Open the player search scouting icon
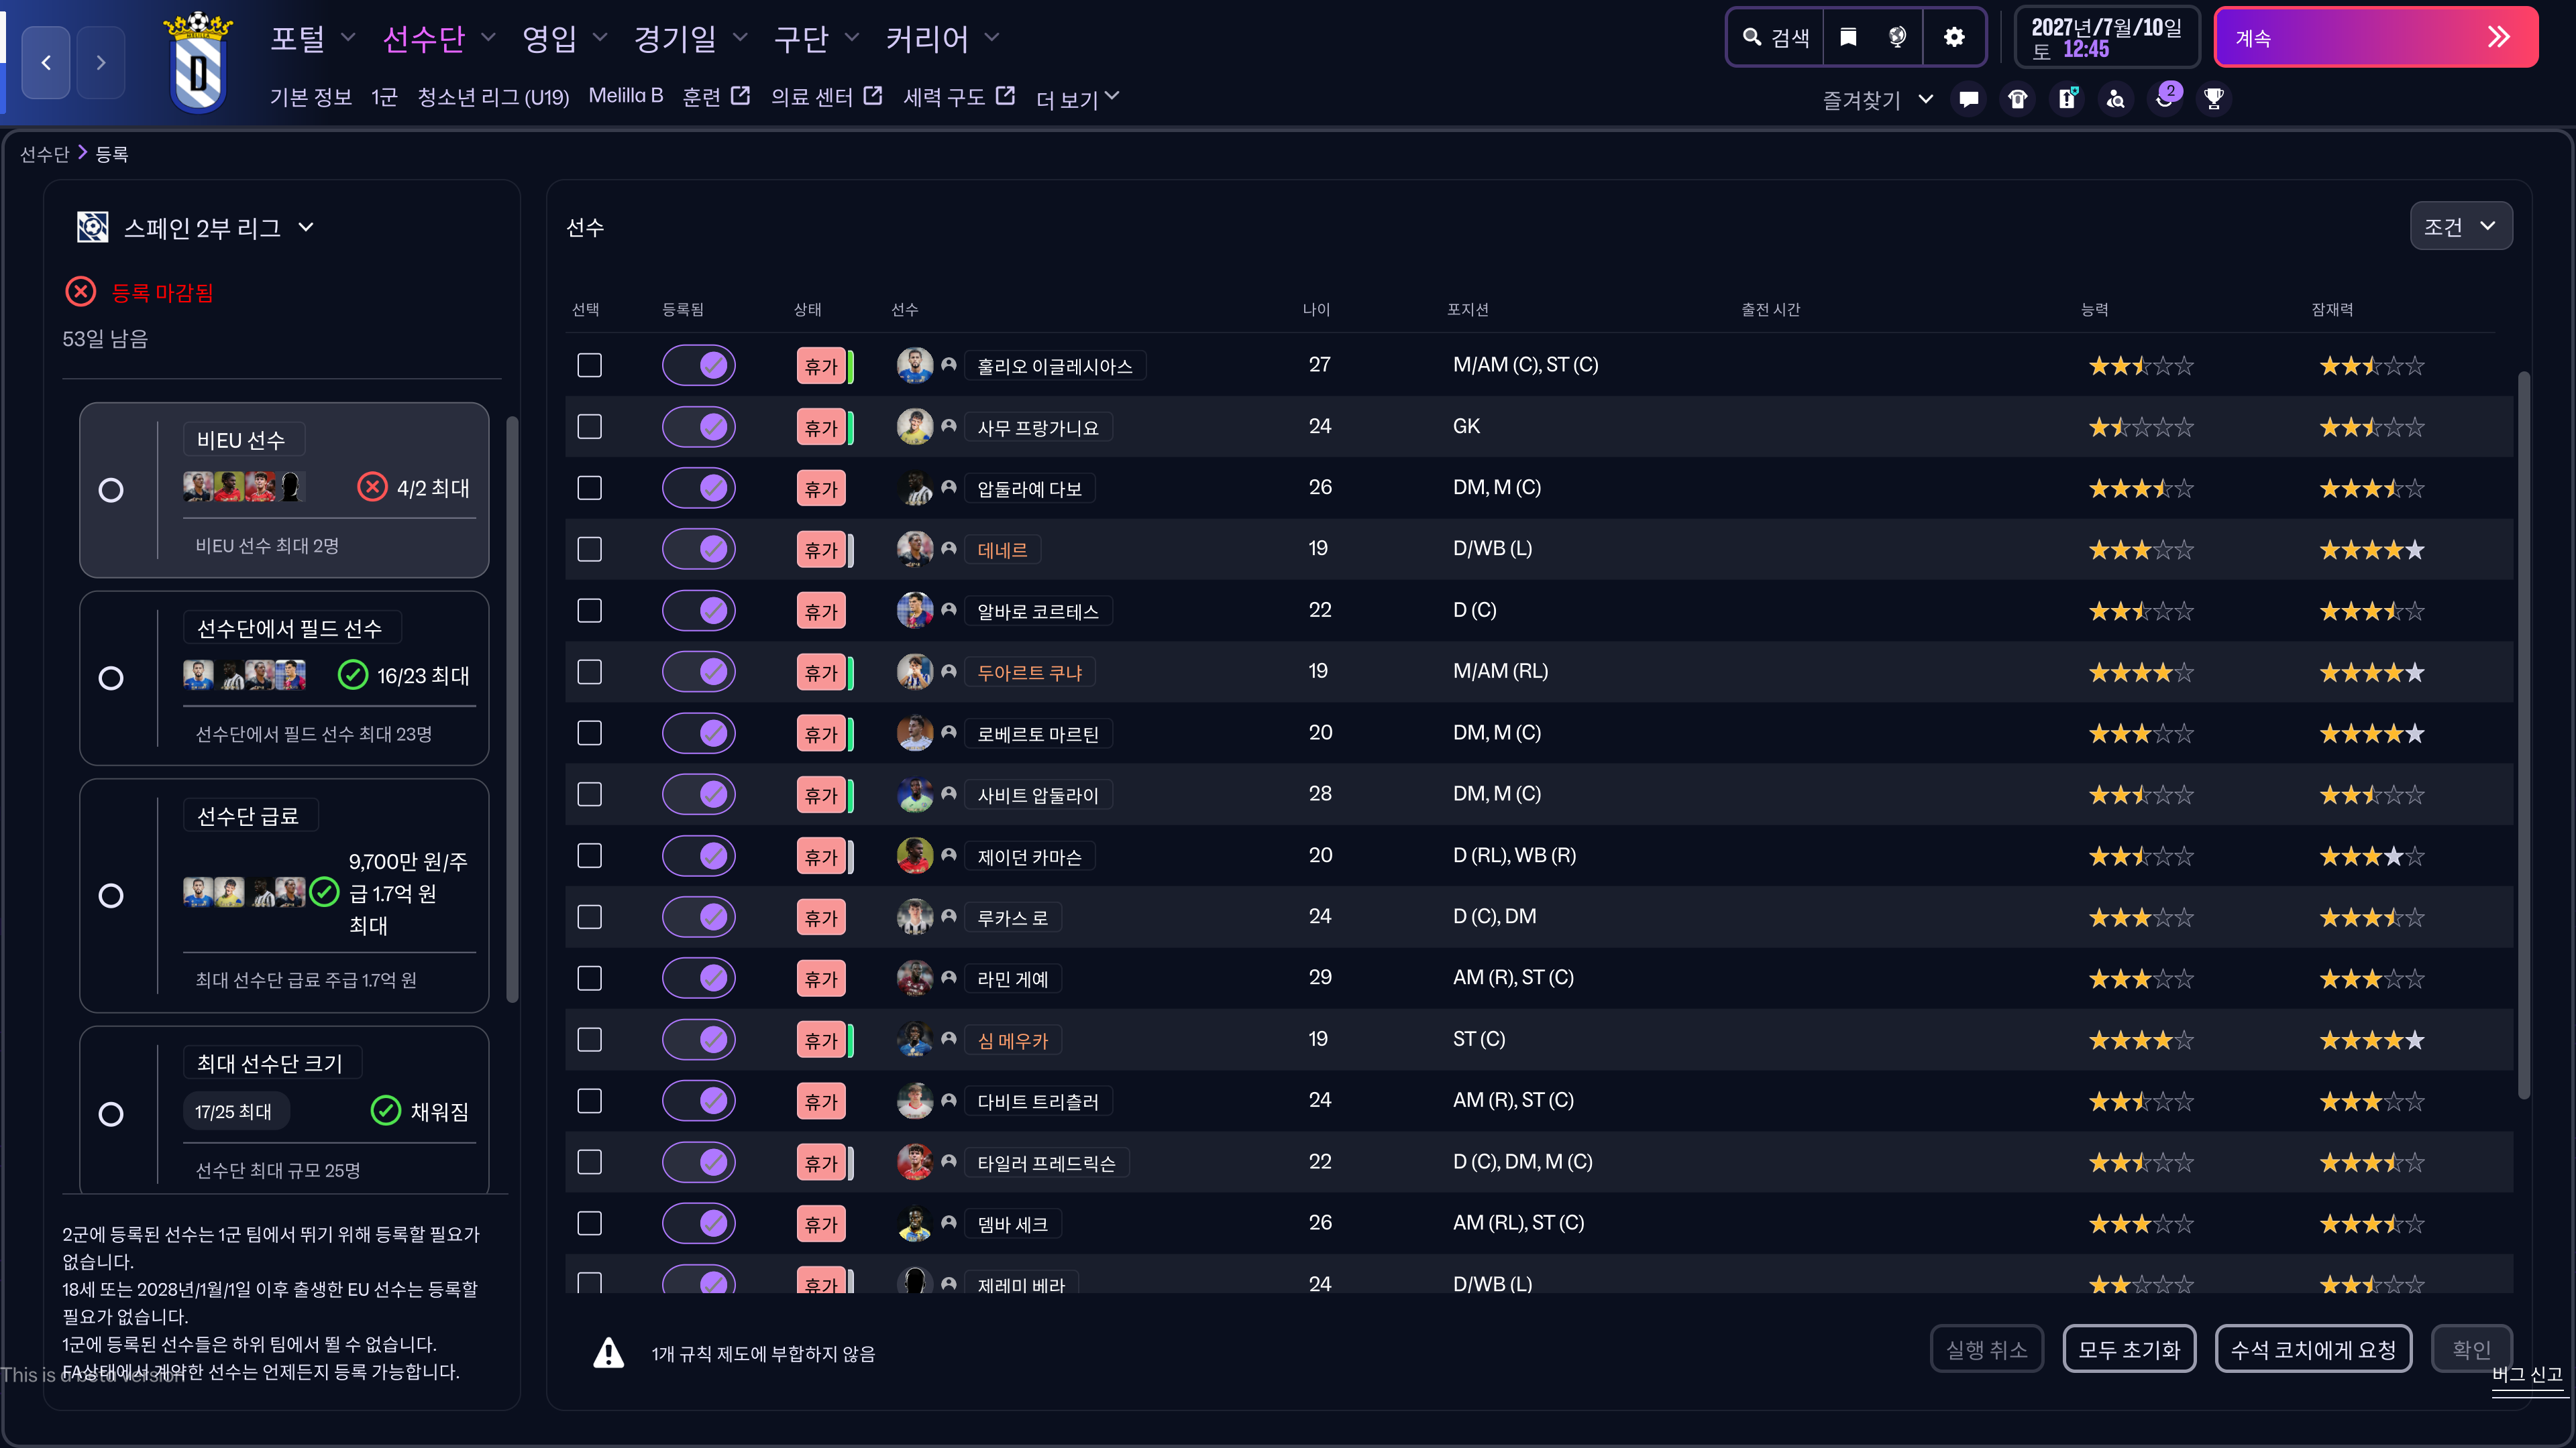Screen dimensions: 2576x1448 click(x=2116, y=99)
